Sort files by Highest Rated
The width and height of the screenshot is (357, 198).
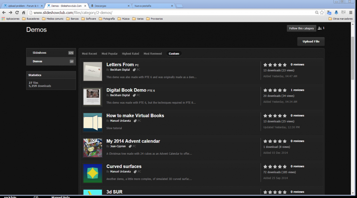130,54
